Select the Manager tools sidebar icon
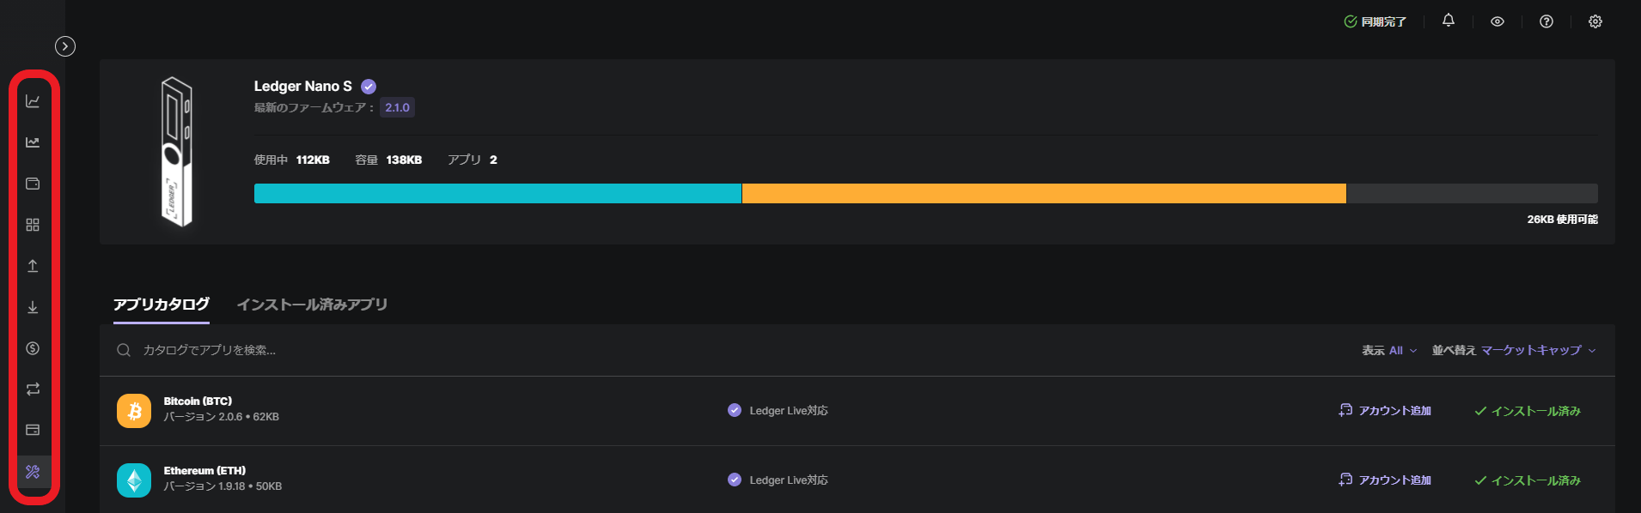 pyautogui.click(x=33, y=472)
